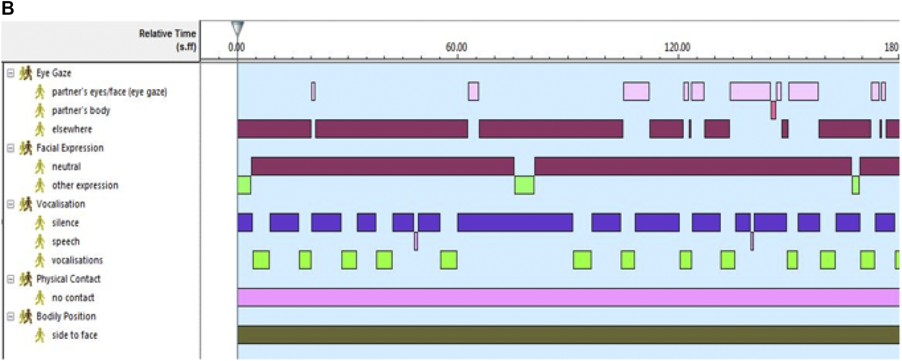The height and width of the screenshot is (361, 902).
Task: Collapse the Eye Gaze group
Action: coord(10,73)
